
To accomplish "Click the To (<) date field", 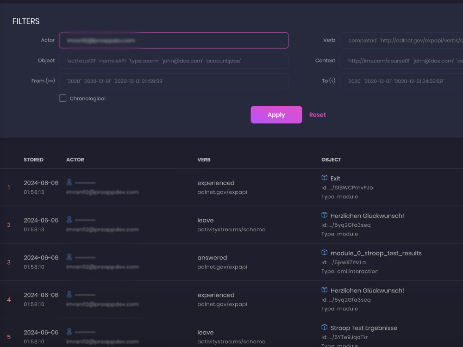I will pos(401,81).
